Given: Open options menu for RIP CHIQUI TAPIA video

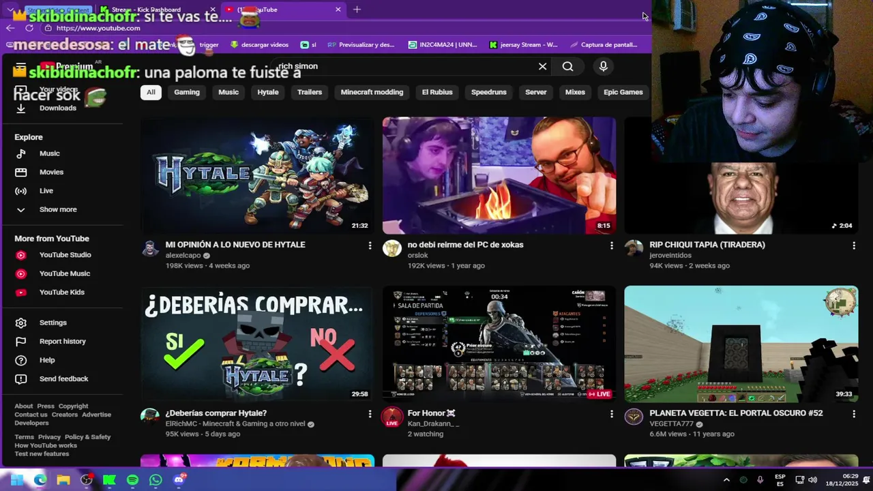Looking at the screenshot, I should tap(853, 245).
